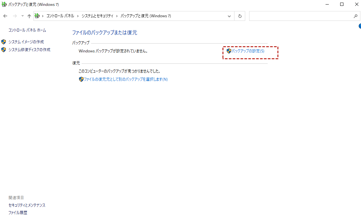Screen dimensions: 361x218
Task: Click the text Windows バックアップが設定されていません。
Action: click(113, 51)
